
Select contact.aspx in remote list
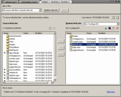pos(76,41)
